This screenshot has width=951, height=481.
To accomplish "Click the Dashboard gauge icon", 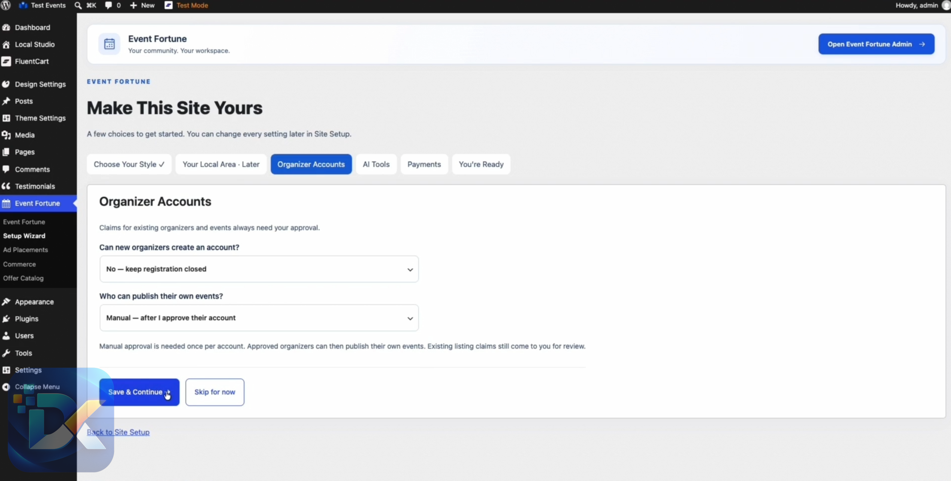I will pos(6,27).
